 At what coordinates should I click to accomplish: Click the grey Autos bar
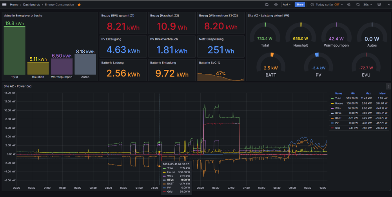pyautogui.click(x=85, y=65)
